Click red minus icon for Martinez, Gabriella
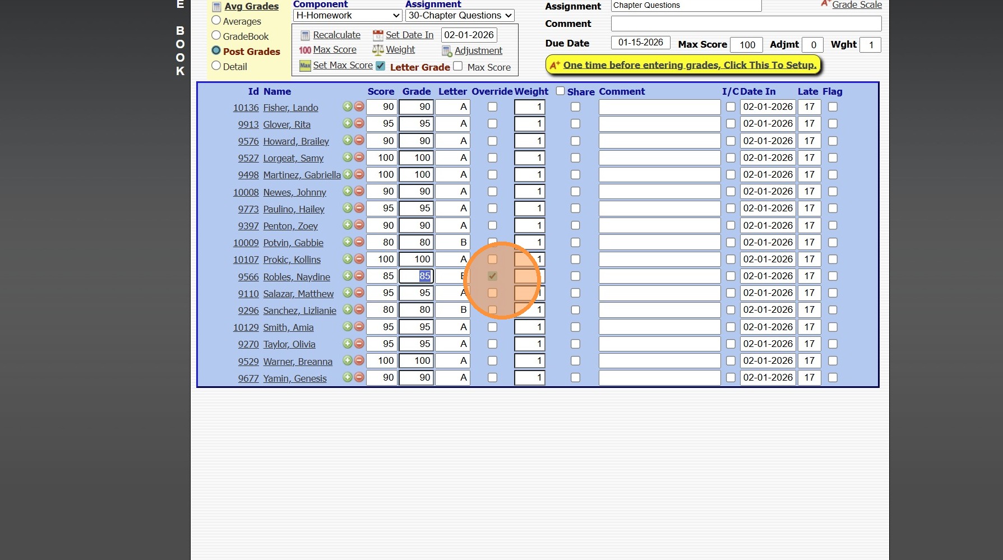The width and height of the screenshot is (1003, 560). (359, 174)
